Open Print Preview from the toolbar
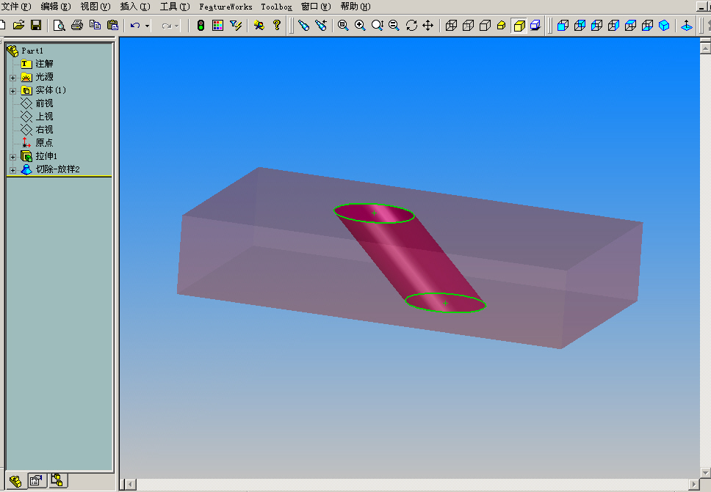Viewport: 711px width, 492px height. (x=59, y=26)
